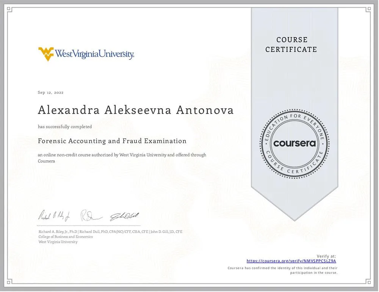Click the 'Verify at:' label

pos(326,256)
